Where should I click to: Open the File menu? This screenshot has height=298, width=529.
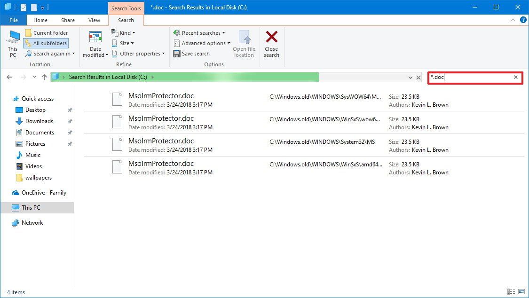[x=14, y=20]
